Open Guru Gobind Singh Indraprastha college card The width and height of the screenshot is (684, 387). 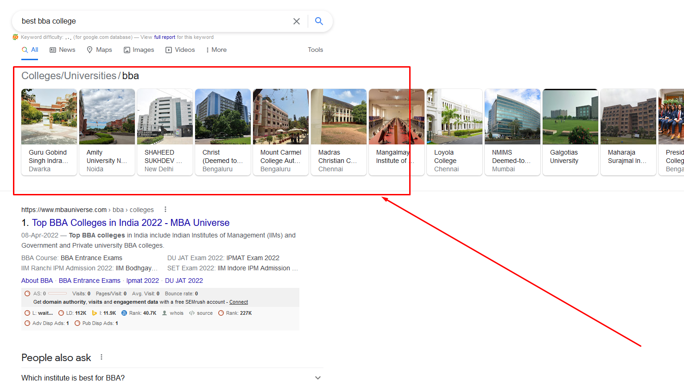[x=49, y=132]
